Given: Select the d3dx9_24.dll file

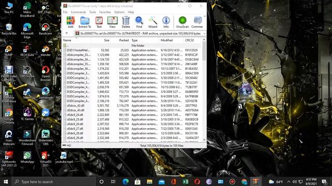Looking at the screenshot, I should tap(131, 115).
